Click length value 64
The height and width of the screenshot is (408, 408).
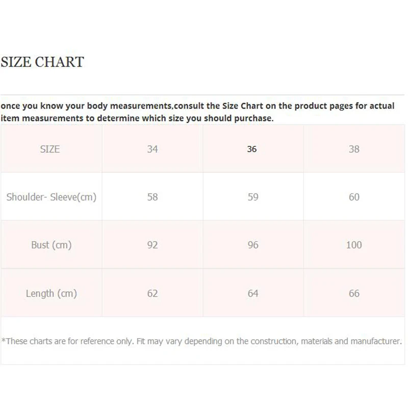tap(253, 293)
